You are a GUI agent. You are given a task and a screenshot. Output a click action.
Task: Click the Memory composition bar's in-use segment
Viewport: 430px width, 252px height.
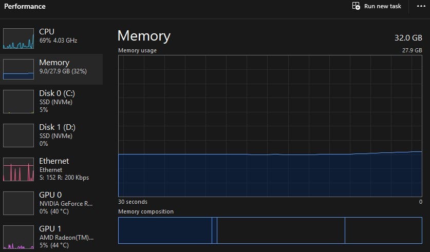click(164, 230)
